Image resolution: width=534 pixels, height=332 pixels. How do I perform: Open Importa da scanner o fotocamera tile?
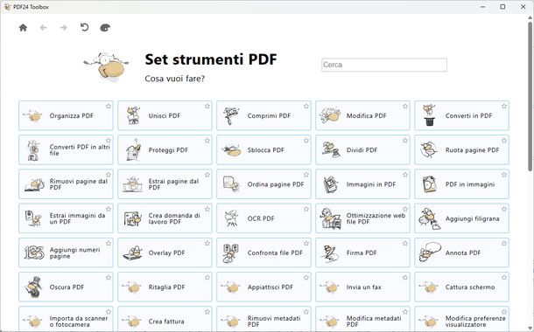click(66, 319)
